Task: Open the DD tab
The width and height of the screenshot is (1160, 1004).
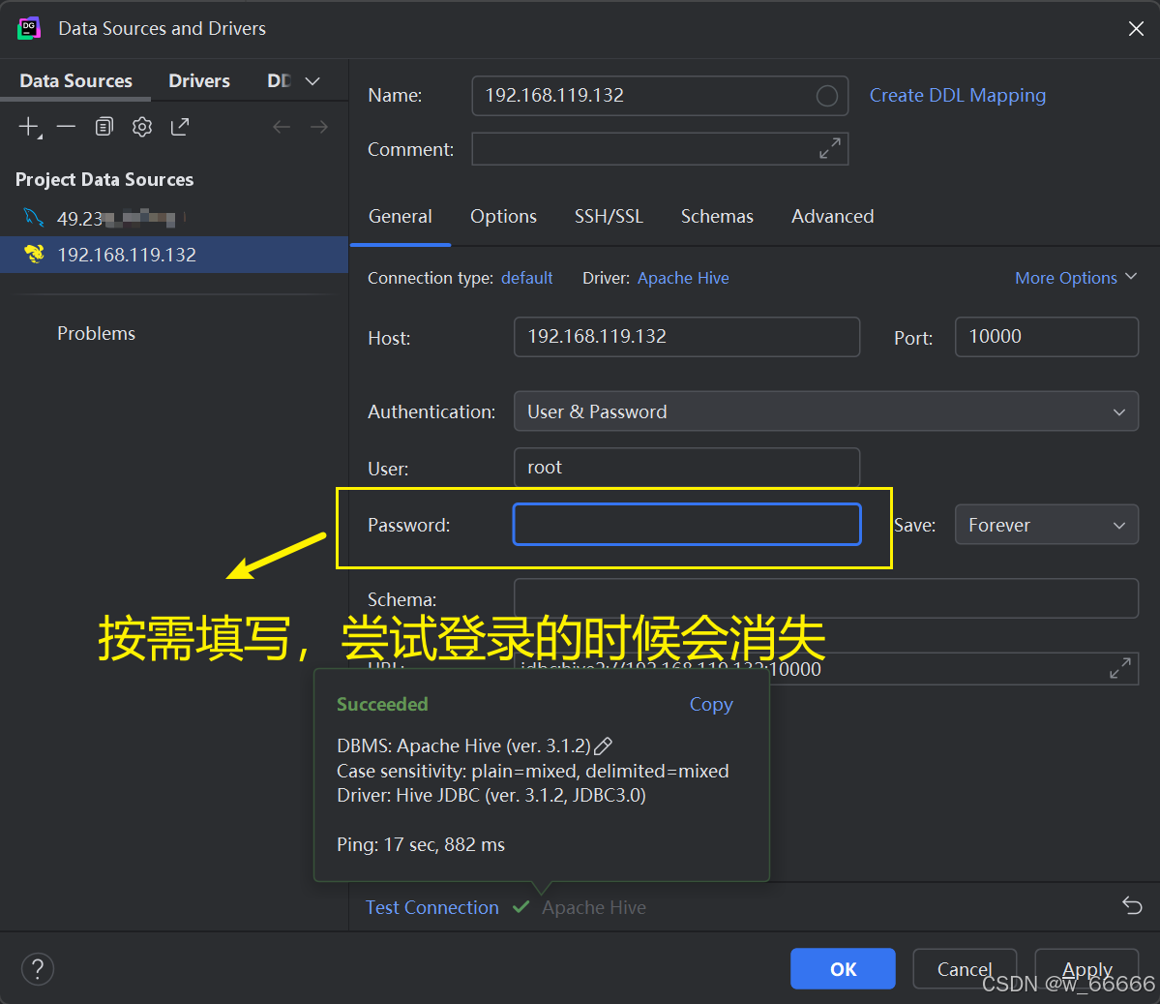Action: 279,80
